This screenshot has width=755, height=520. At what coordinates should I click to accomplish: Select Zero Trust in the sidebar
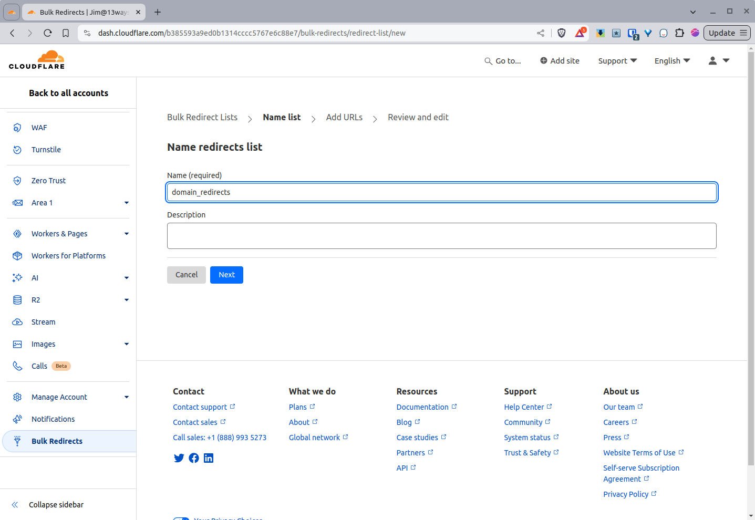(x=48, y=181)
